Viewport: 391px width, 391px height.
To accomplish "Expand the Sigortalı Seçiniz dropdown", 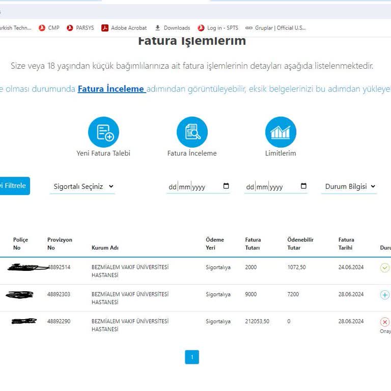I will click(x=82, y=186).
